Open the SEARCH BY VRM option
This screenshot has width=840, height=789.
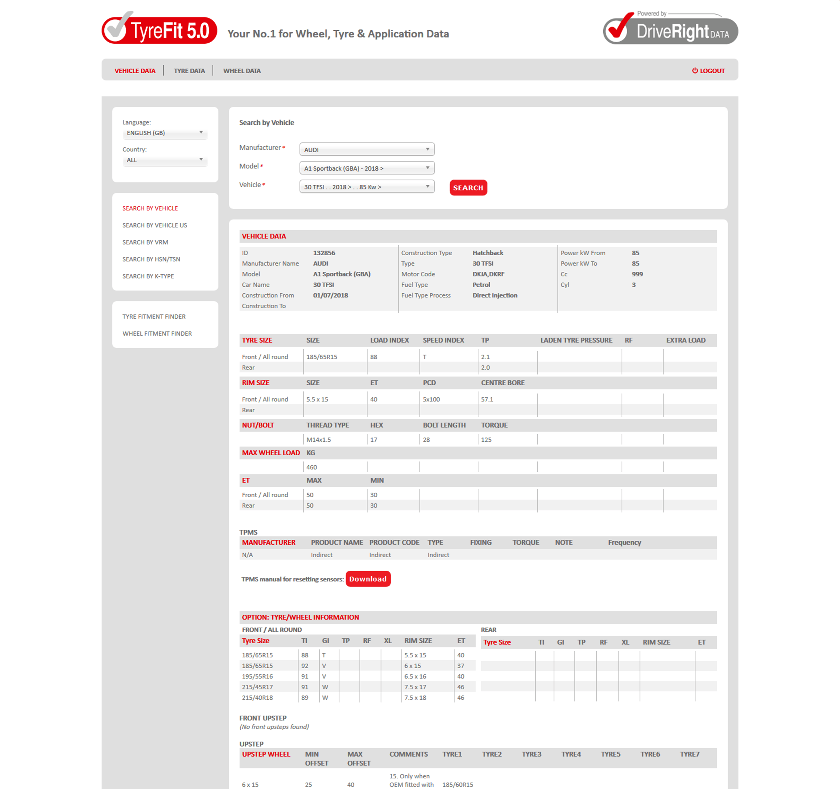pyautogui.click(x=145, y=242)
